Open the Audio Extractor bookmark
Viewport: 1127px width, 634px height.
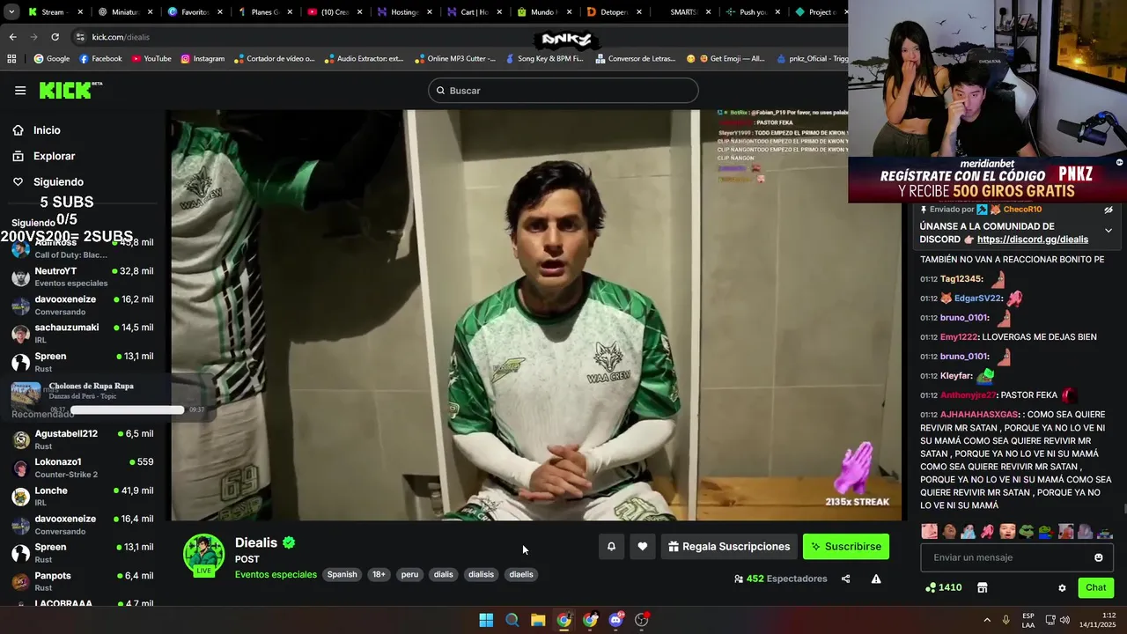[x=364, y=59]
